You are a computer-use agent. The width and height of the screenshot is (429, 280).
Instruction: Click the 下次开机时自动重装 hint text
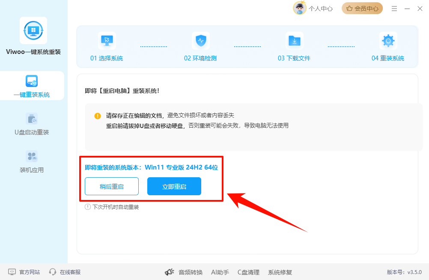[116, 207]
